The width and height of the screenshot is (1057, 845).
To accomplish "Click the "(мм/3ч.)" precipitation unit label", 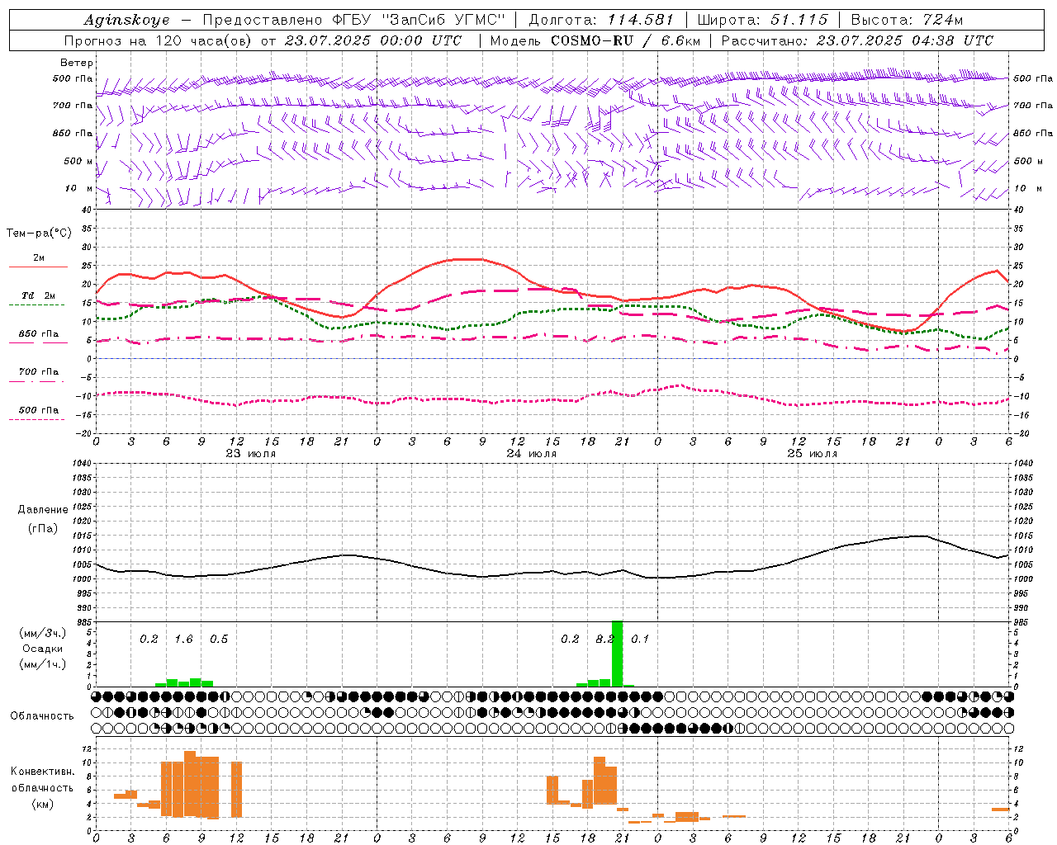I will (x=42, y=633).
